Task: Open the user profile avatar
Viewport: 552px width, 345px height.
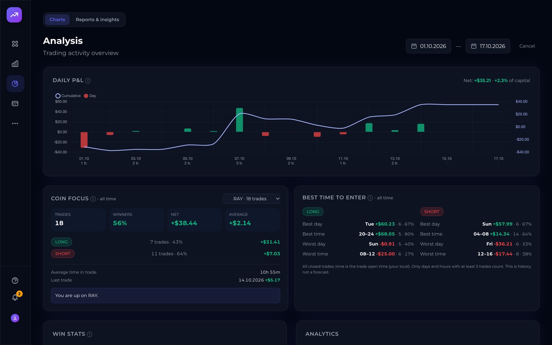Action: 15,318
